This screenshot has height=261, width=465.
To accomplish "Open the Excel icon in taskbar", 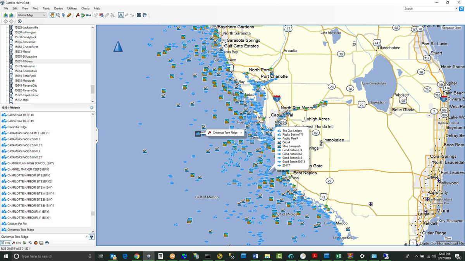I will (x=338, y=256).
